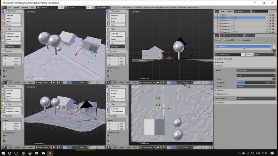Add a new screen layout with the plus icon
The image size is (278, 156).
pos(59,8)
